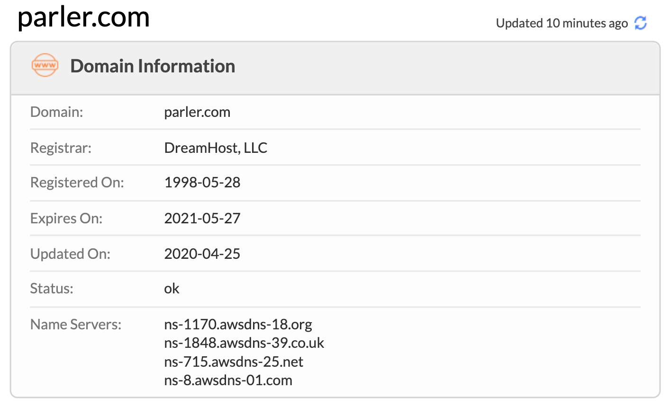Select name server ns-8.awsdns-01.com

click(x=228, y=380)
